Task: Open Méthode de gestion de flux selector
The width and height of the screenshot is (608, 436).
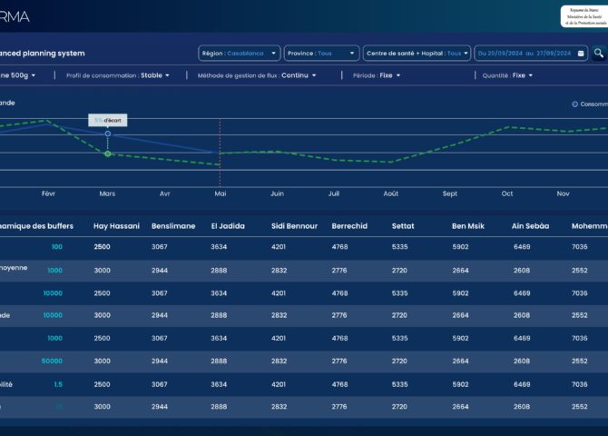Action: click(x=257, y=75)
